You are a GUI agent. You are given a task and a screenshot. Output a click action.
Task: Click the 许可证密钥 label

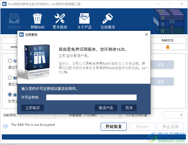(30, 97)
